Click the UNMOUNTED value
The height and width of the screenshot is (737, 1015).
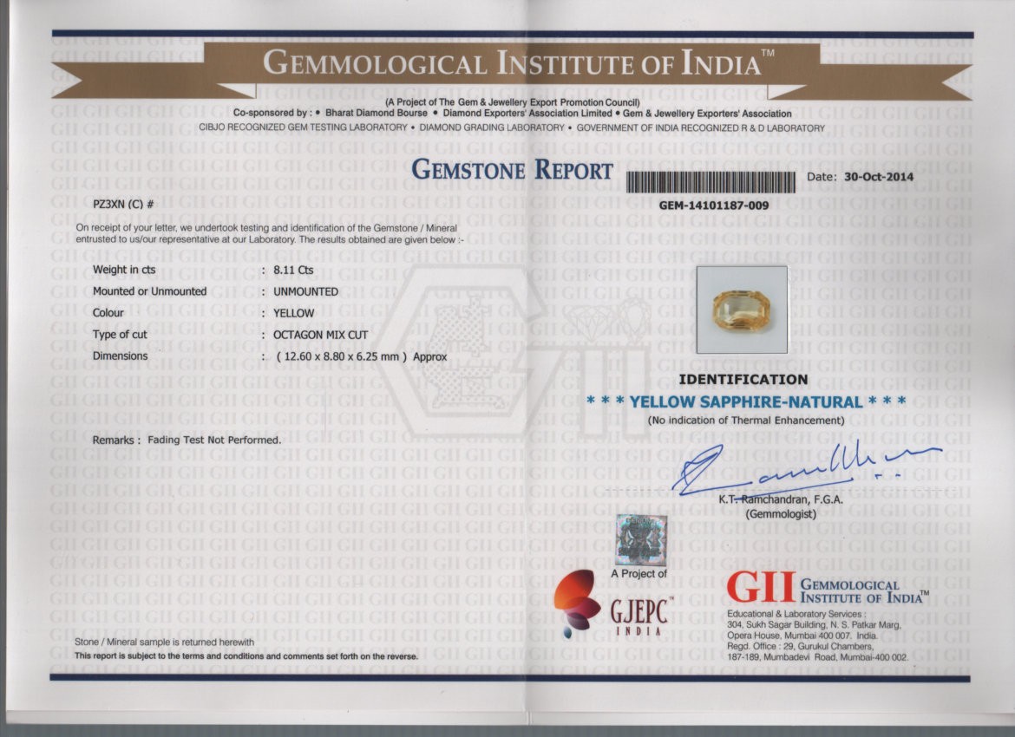[x=305, y=292]
